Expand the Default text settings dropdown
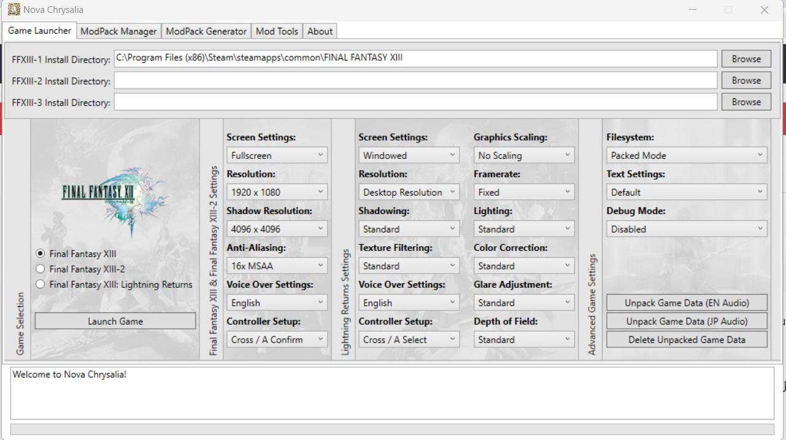Viewport: 786px width, 440px height. pos(687,192)
